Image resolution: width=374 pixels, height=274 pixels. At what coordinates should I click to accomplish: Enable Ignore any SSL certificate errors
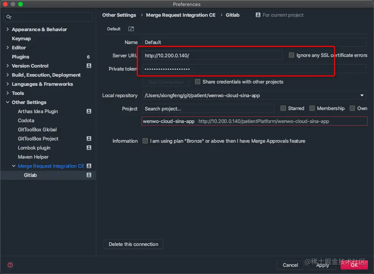pyautogui.click(x=291, y=55)
